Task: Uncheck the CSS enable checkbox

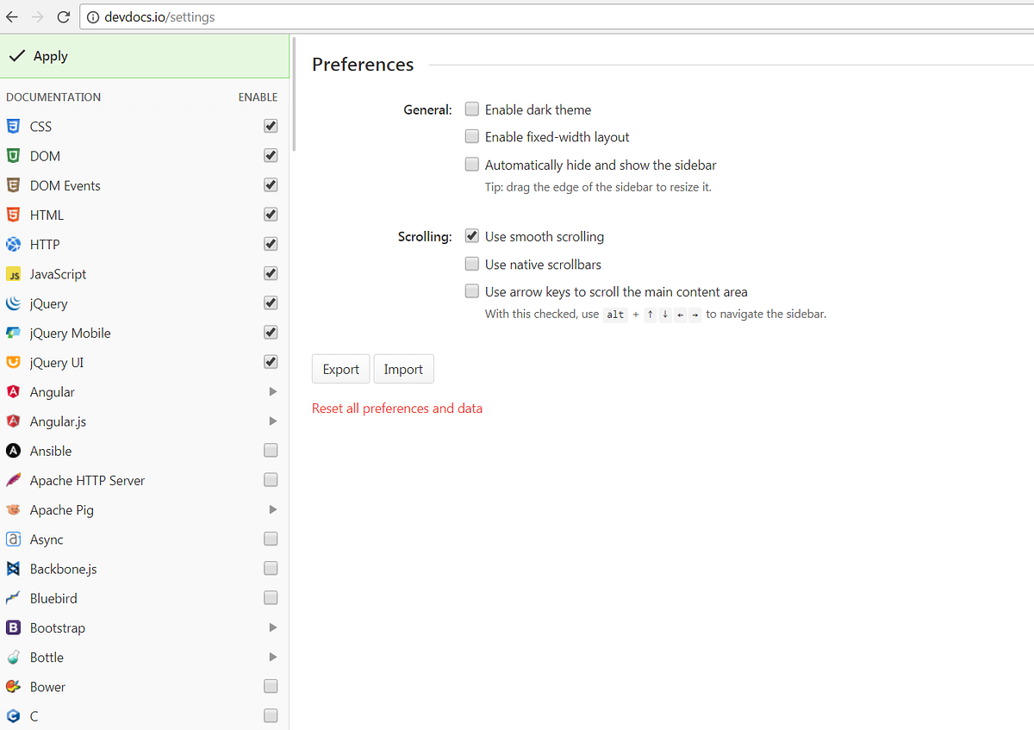Action: pos(270,126)
